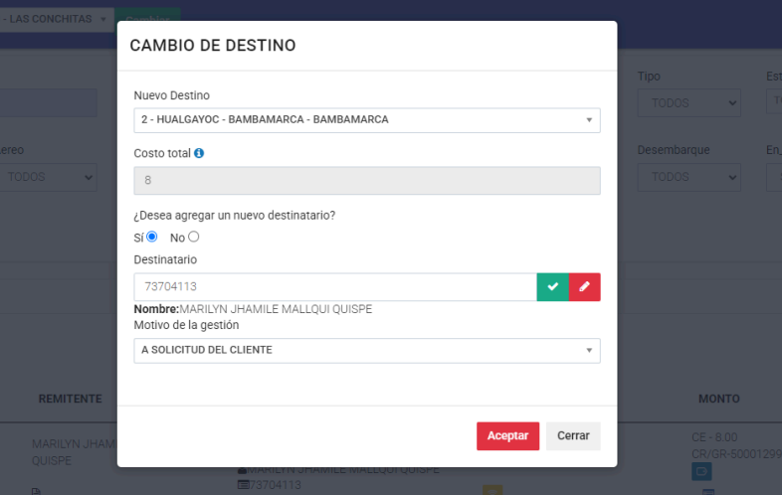Confirm recipient with the green checkmark button
Image resolution: width=782 pixels, height=495 pixels.
(552, 287)
